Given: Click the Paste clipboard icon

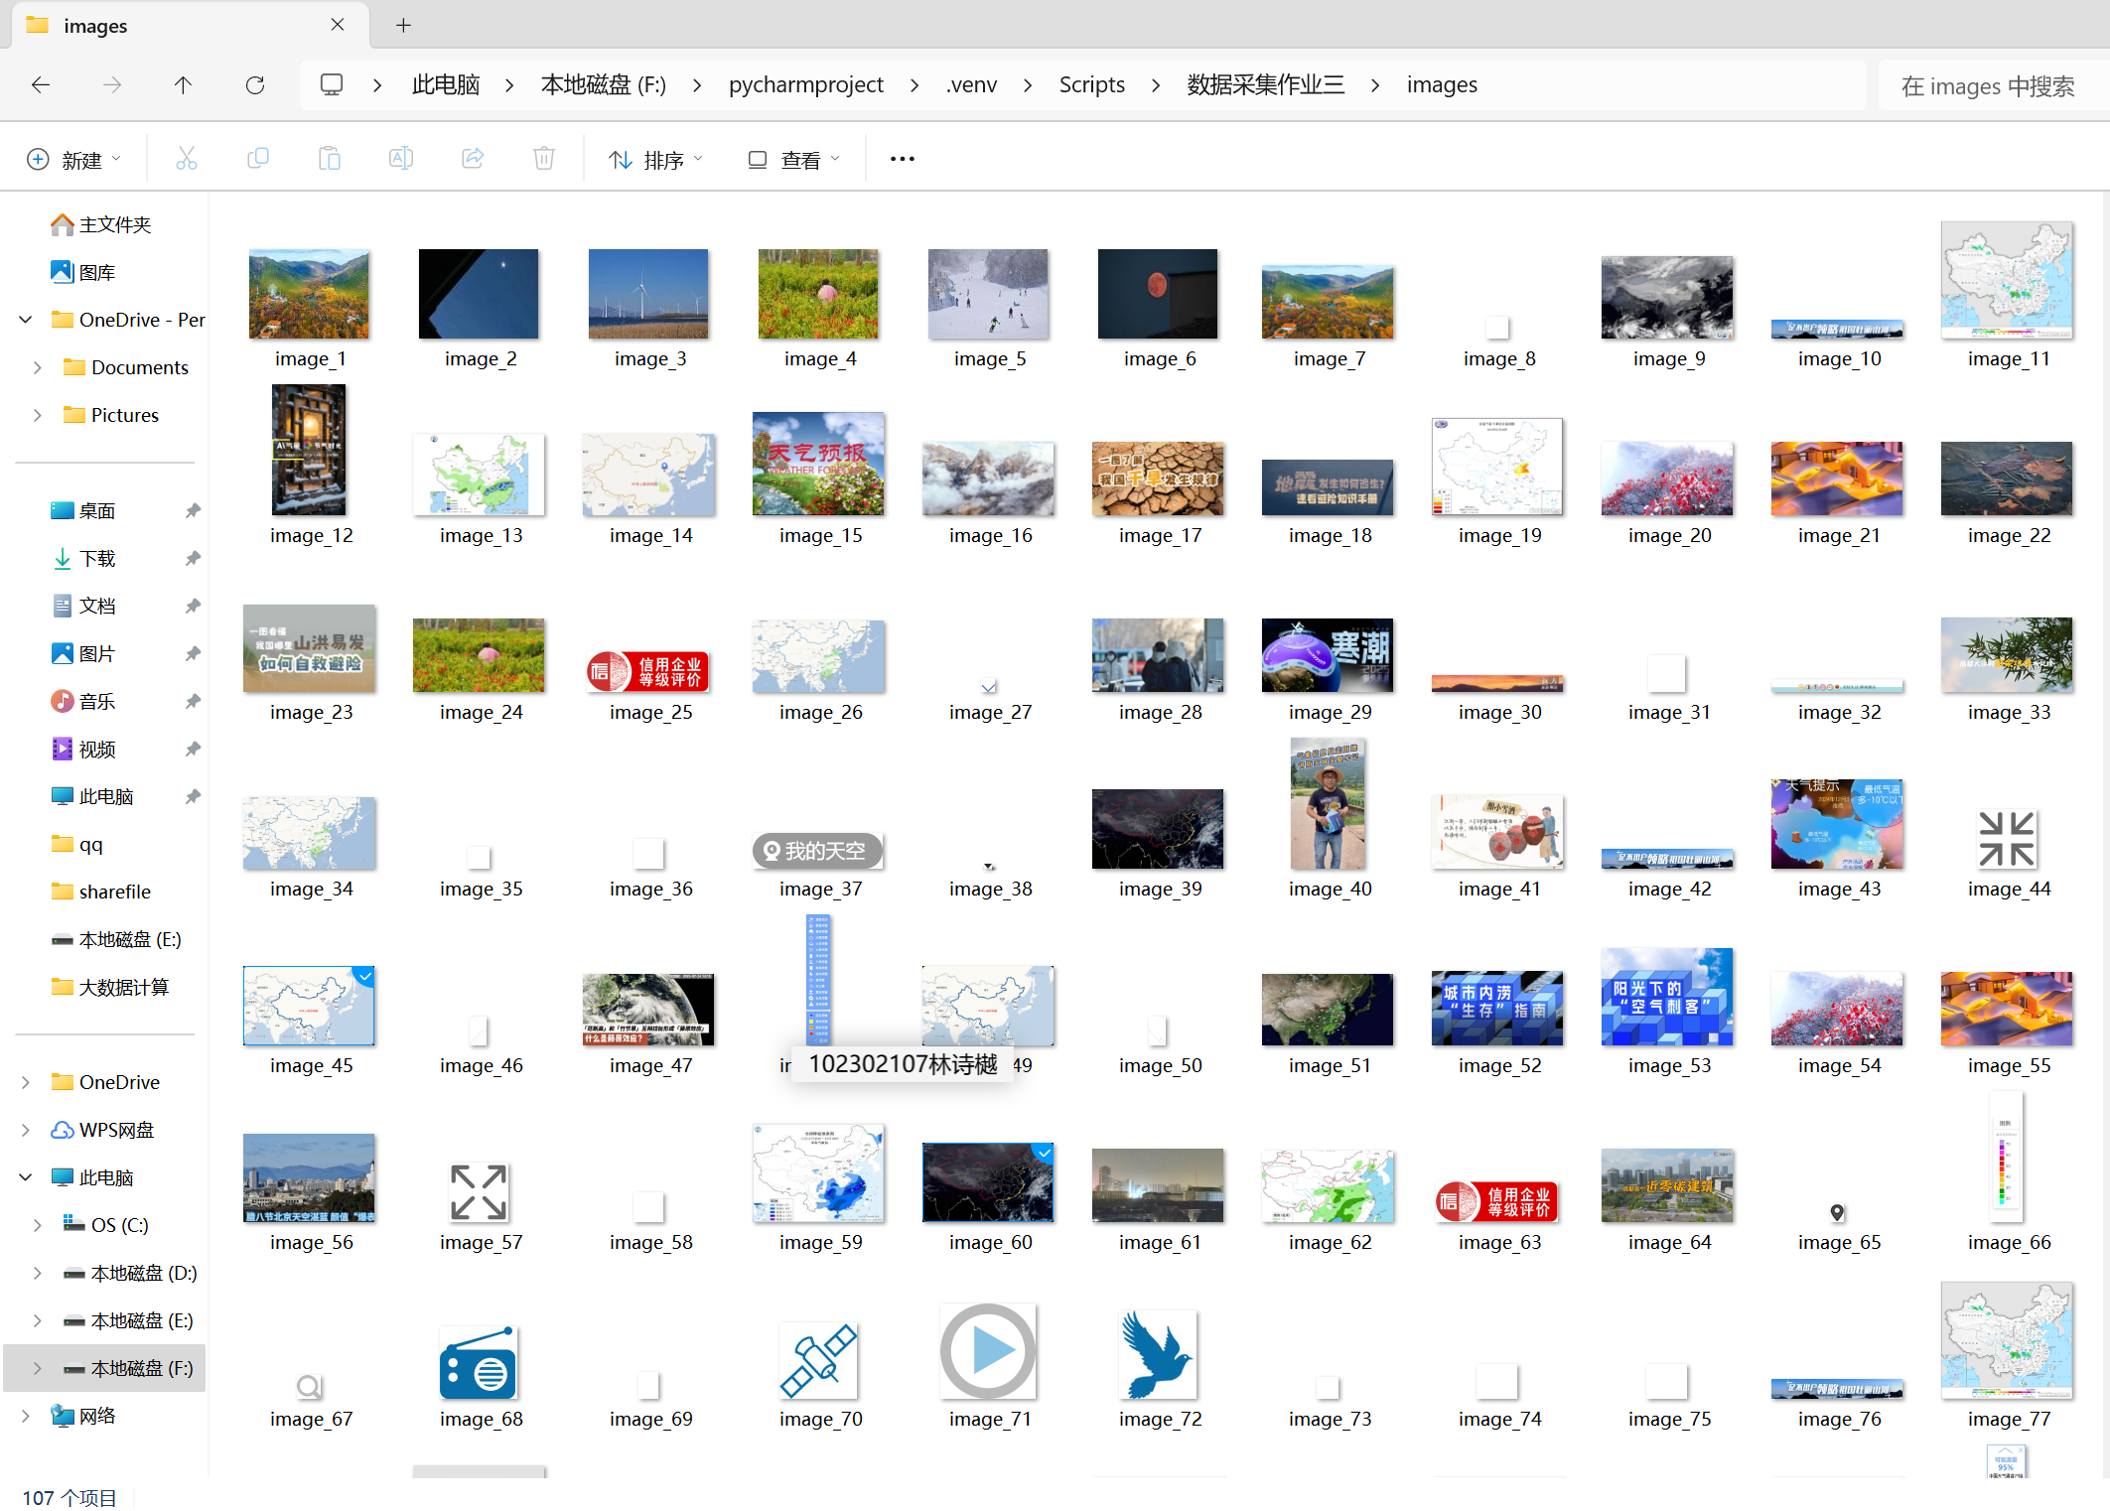Looking at the screenshot, I should [x=329, y=159].
